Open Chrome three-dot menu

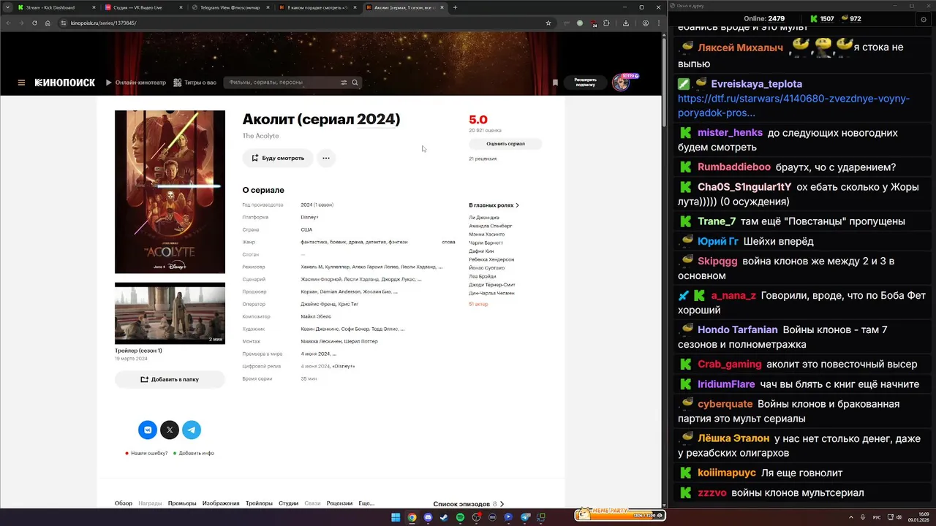click(658, 23)
